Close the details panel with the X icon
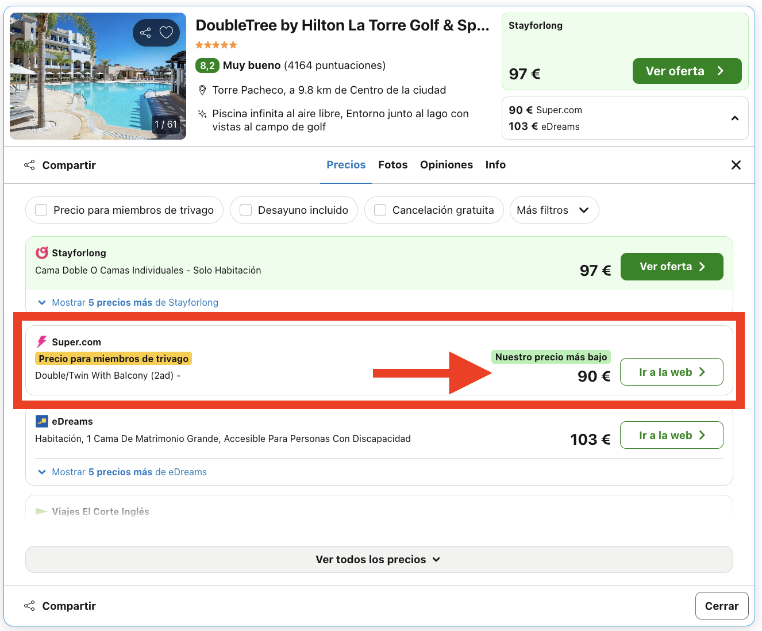This screenshot has height=631, width=762. coord(736,165)
